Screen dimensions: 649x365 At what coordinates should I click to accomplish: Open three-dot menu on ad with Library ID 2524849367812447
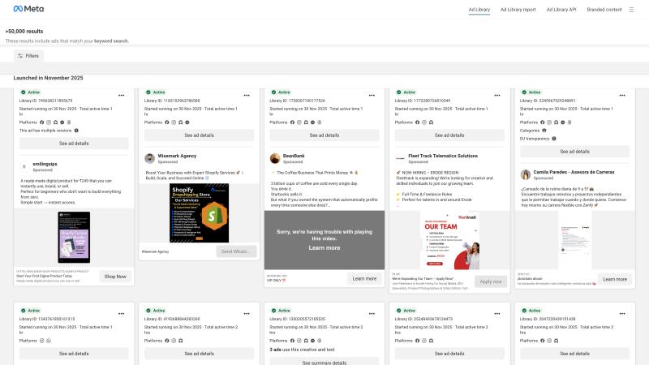point(497,314)
